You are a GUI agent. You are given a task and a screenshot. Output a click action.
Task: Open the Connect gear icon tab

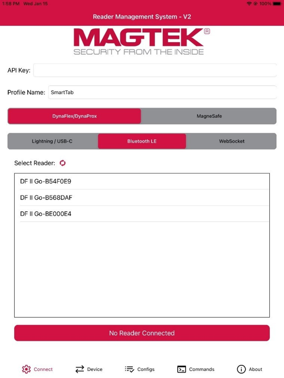point(26,369)
